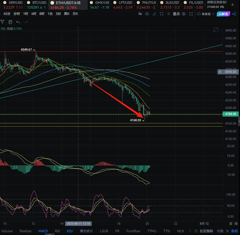Toggle the LSUR indicator
The width and height of the screenshot is (240, 235).
click(x=104, y=231)
